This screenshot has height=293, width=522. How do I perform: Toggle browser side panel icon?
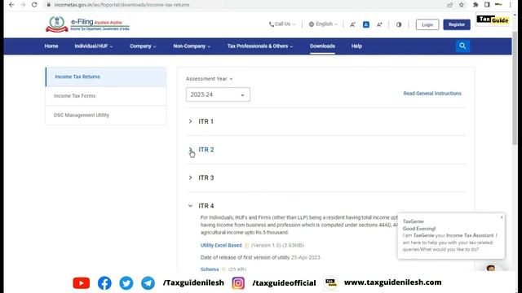point(487,5)
